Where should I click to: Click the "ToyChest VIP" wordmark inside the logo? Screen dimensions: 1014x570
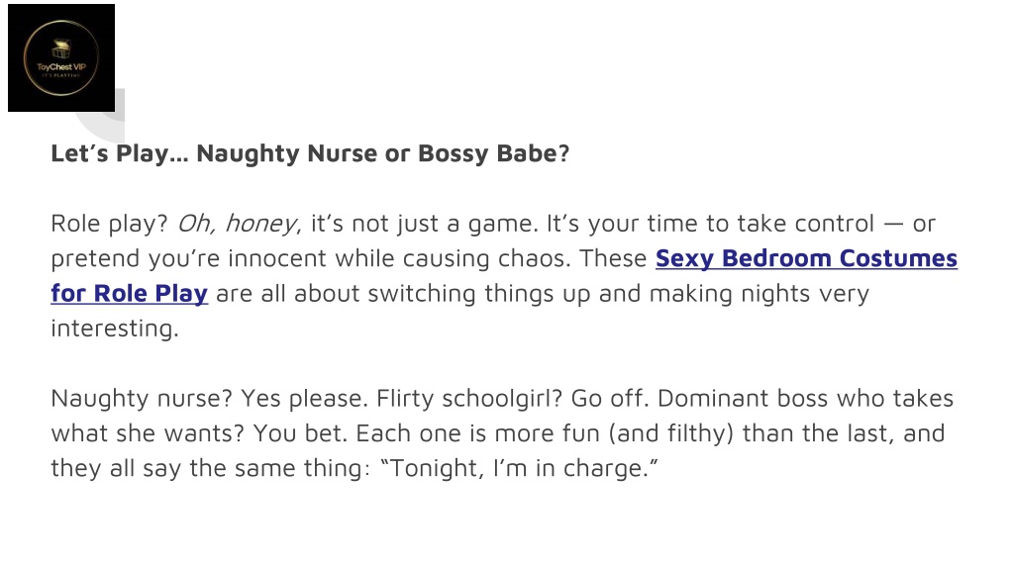coord(60,66)
